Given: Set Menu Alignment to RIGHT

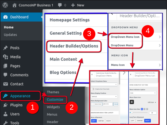Looking at the screenshot, I should (x=108, y=121).
